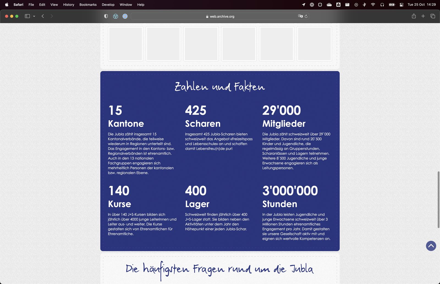Click the 'Kurse' heading
Viewport: 440px width, 284px height.
click(119, 204)
